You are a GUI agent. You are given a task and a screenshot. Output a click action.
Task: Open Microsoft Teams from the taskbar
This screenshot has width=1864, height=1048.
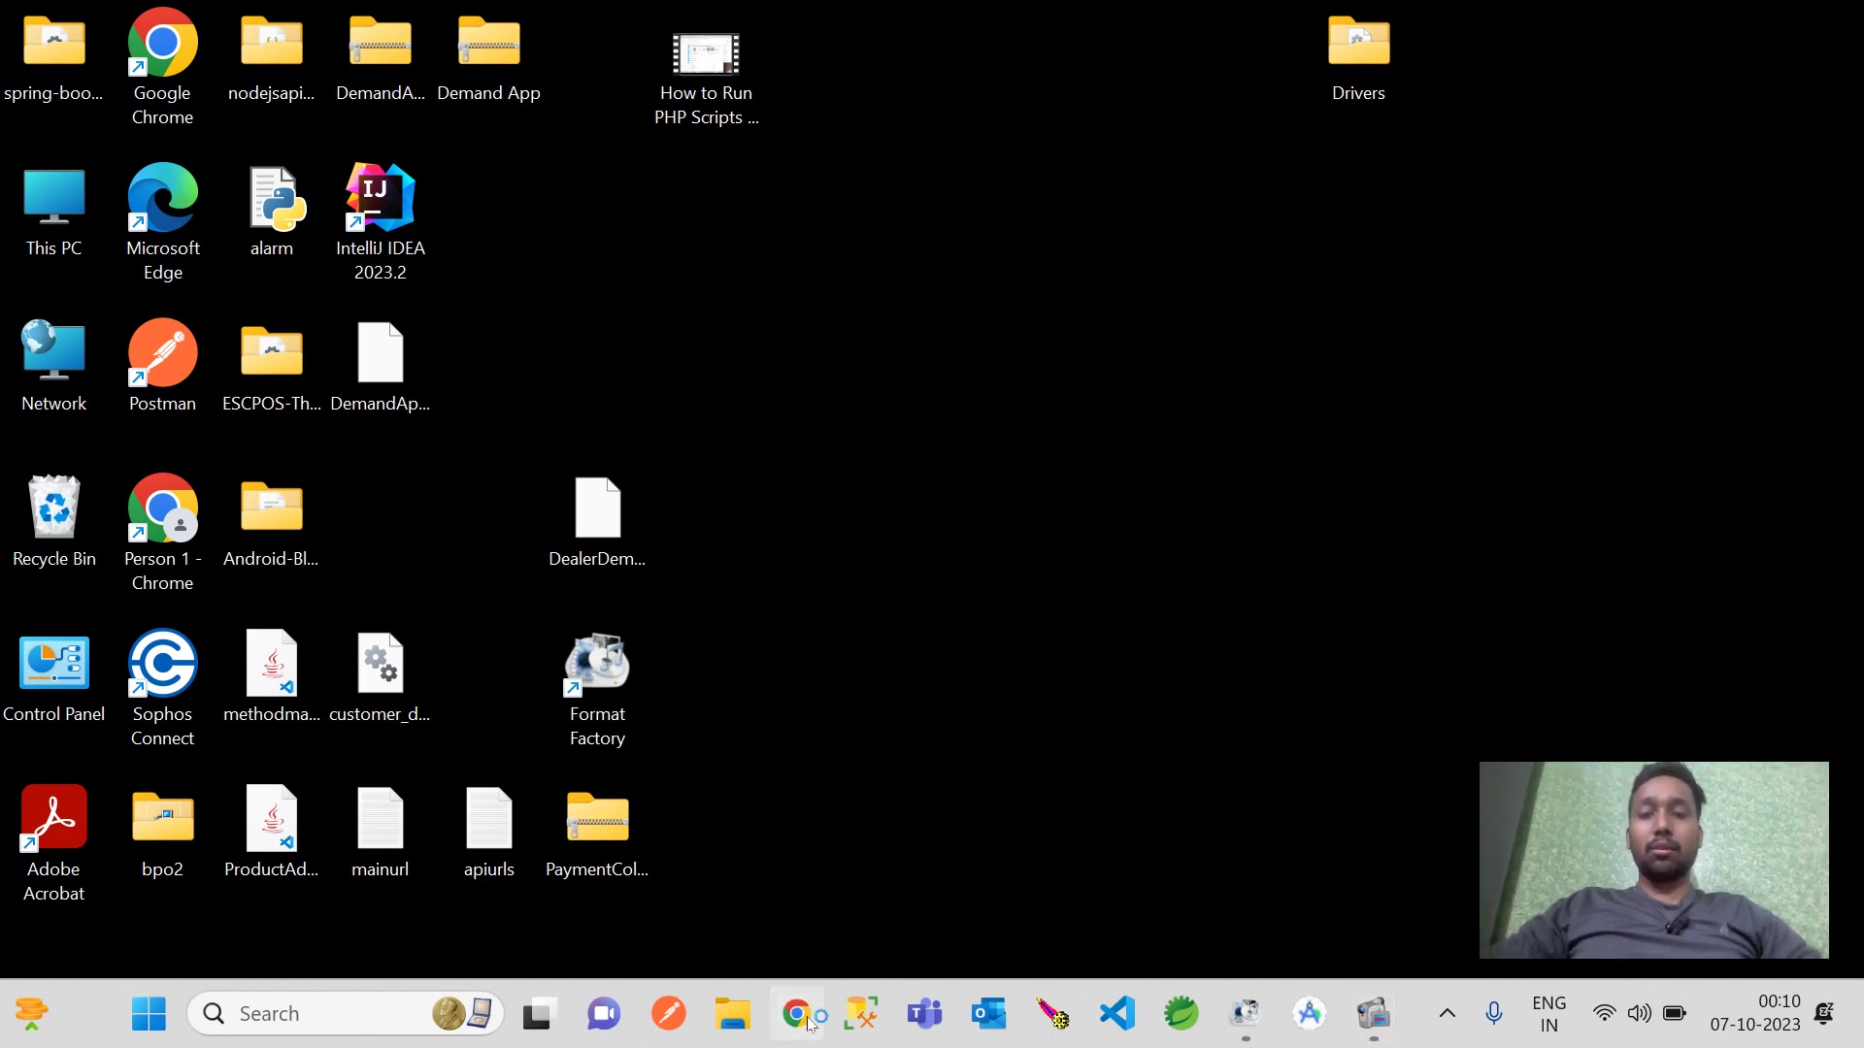point(925,1014)
